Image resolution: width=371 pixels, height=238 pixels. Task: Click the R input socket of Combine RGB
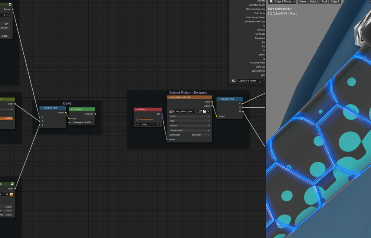pyautogui.click(x=40, y=117)
